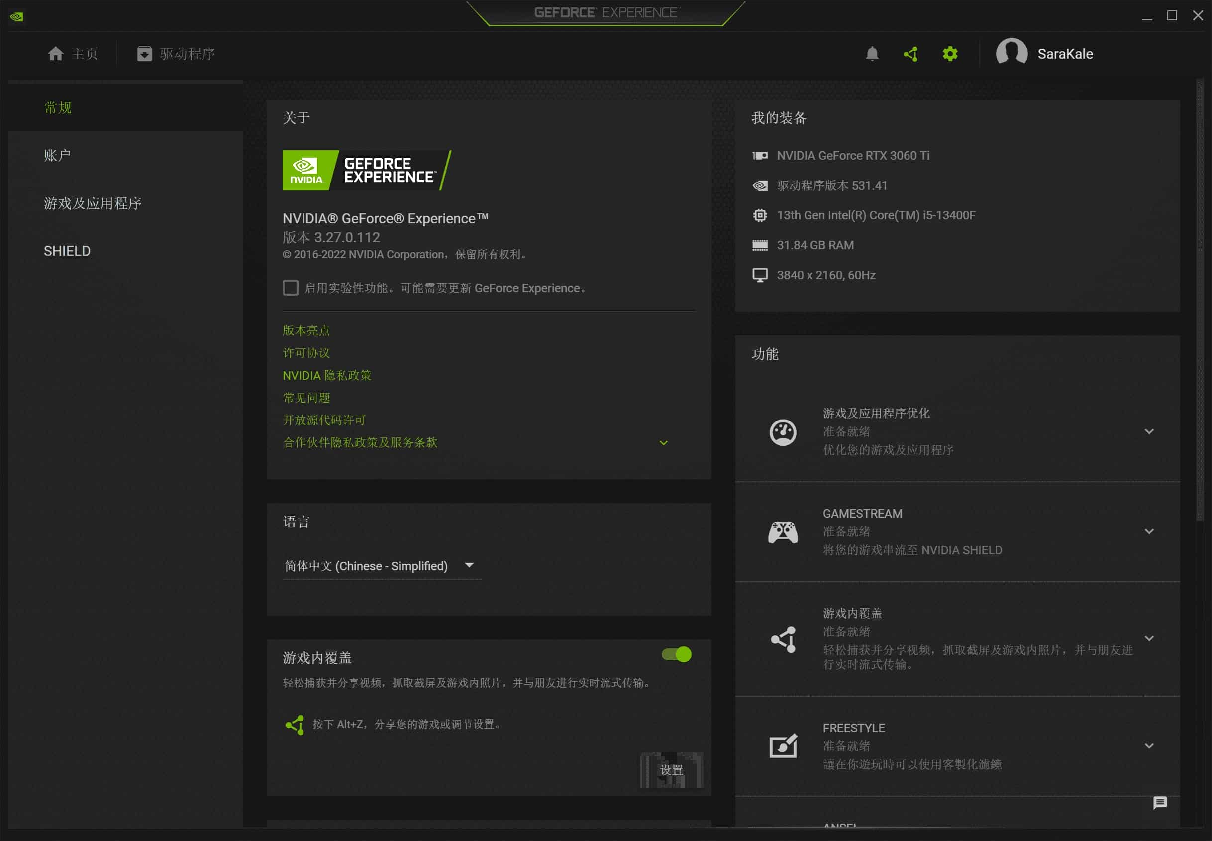Enable experimental features checkbox
Screen dimensions: 1212x841
(290, 288)
